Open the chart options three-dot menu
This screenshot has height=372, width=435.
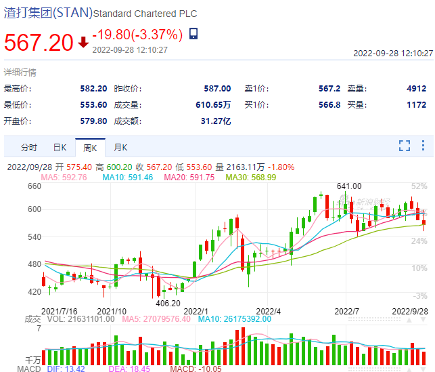click(423, 146)
